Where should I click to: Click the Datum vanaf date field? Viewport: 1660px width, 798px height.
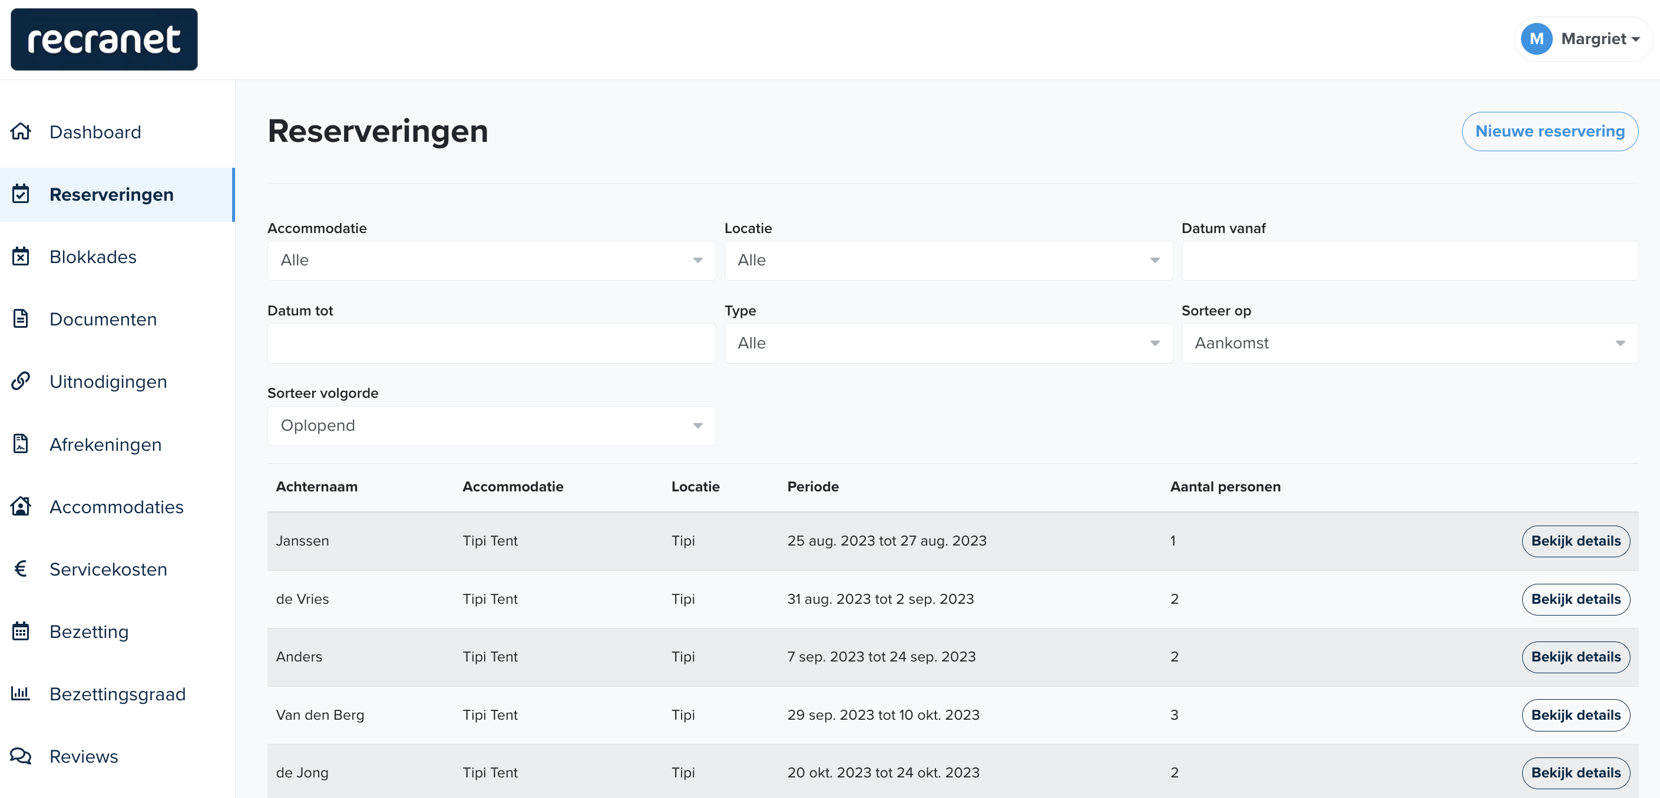tap(1409, 260)
